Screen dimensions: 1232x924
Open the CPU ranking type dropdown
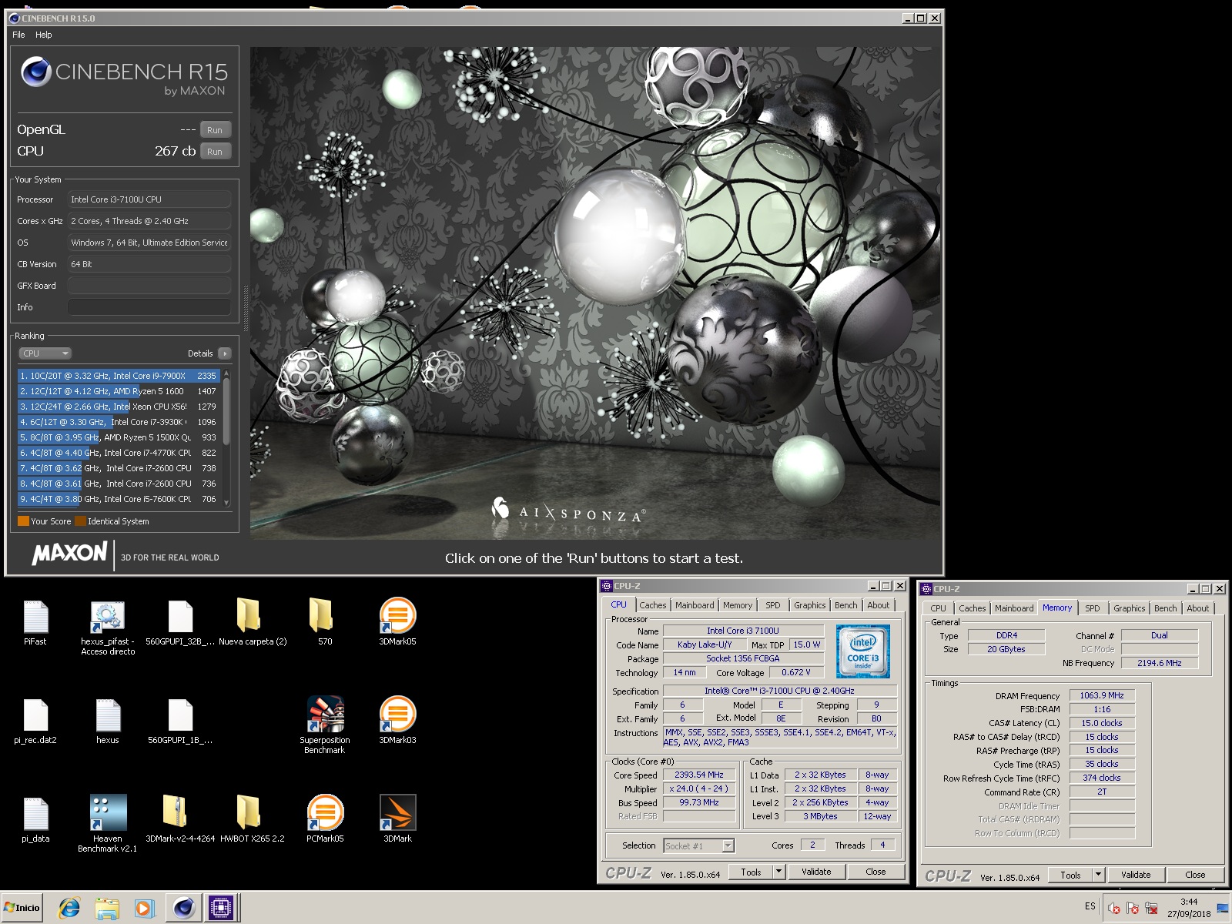point(45,353)
